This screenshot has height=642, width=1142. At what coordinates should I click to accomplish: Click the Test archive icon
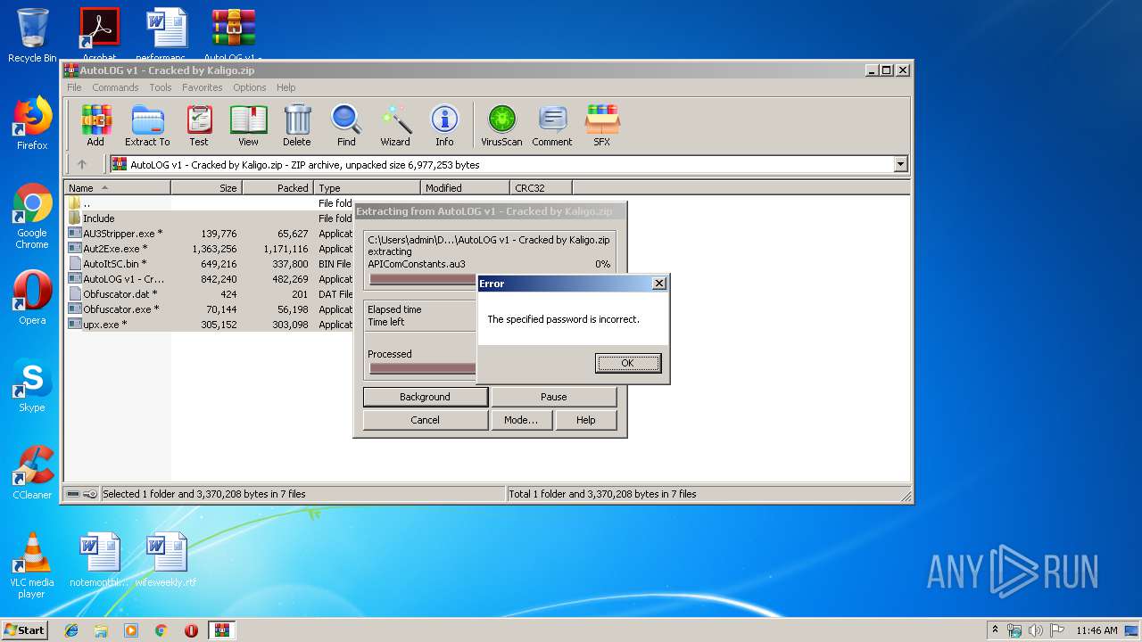coord(199,126)
